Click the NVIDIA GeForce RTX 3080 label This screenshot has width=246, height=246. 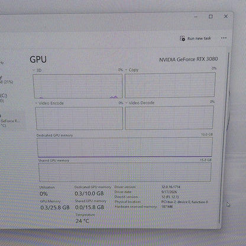[189, 59]
